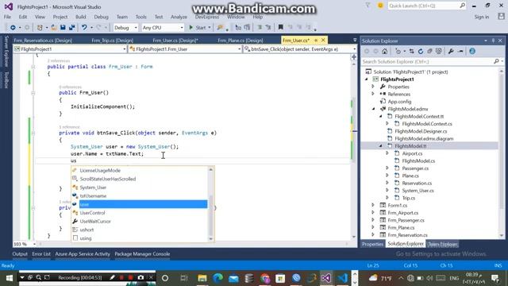Start debugging with the Start button
The height and width of the screenshot is (286, 508).
[x=198, y=28]
